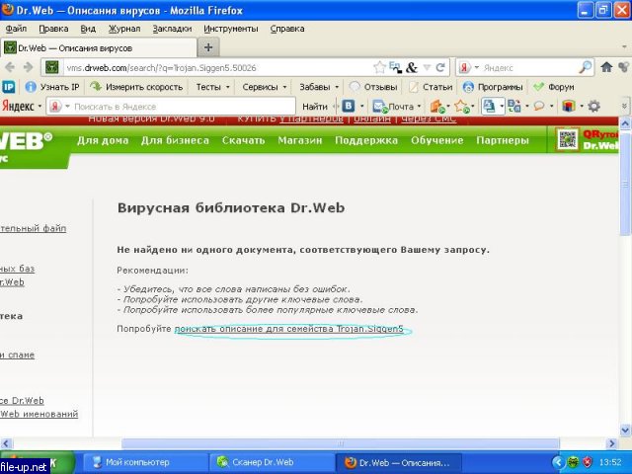Open a new tab with plus button
Screen dimensions: 632x474
209,46
